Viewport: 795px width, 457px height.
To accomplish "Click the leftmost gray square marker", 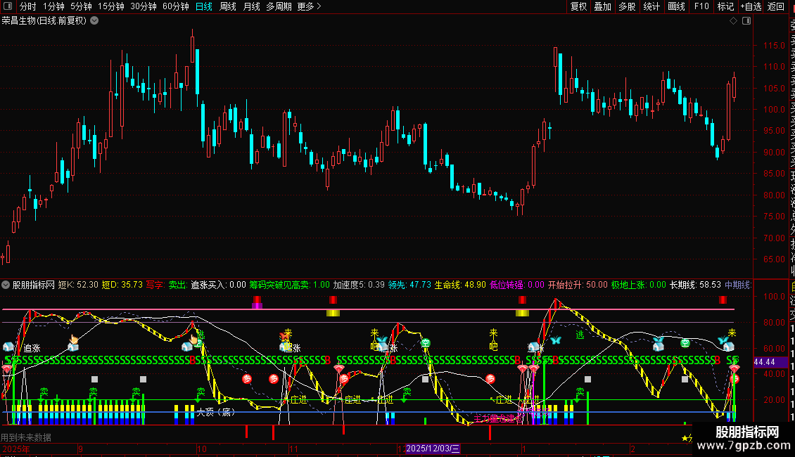I will pyautogui.click(x=94, y=379).
